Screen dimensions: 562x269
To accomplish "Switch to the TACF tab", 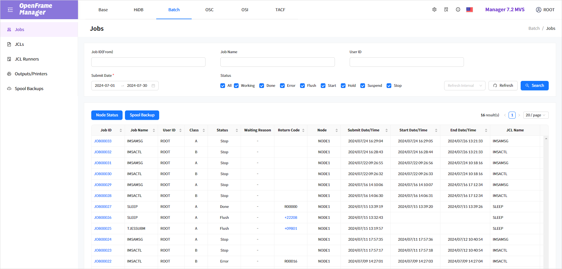I will point(280,10).
